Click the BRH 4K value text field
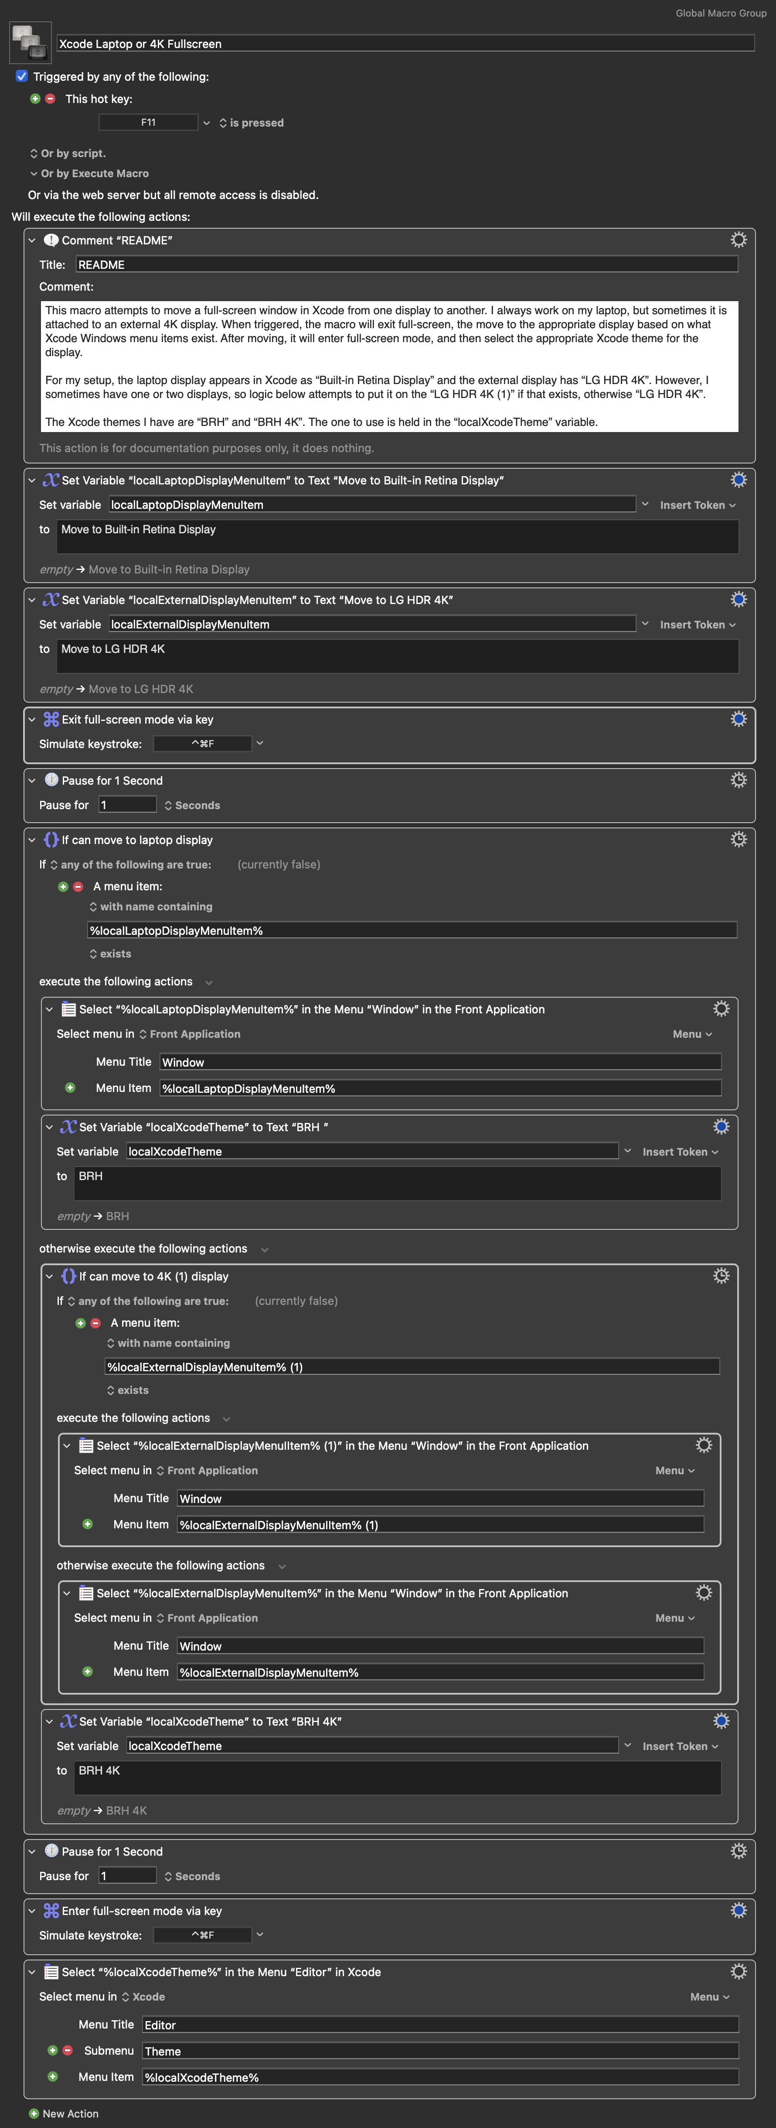Screen dimensions: 776x2128 coord(398,1777)
